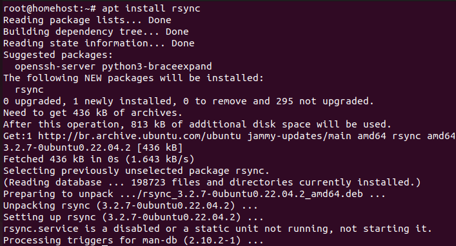This screenshot has width=456, height=246.
Task: Click 'python3-braceexpand' suggested package name
Action: 157,66
